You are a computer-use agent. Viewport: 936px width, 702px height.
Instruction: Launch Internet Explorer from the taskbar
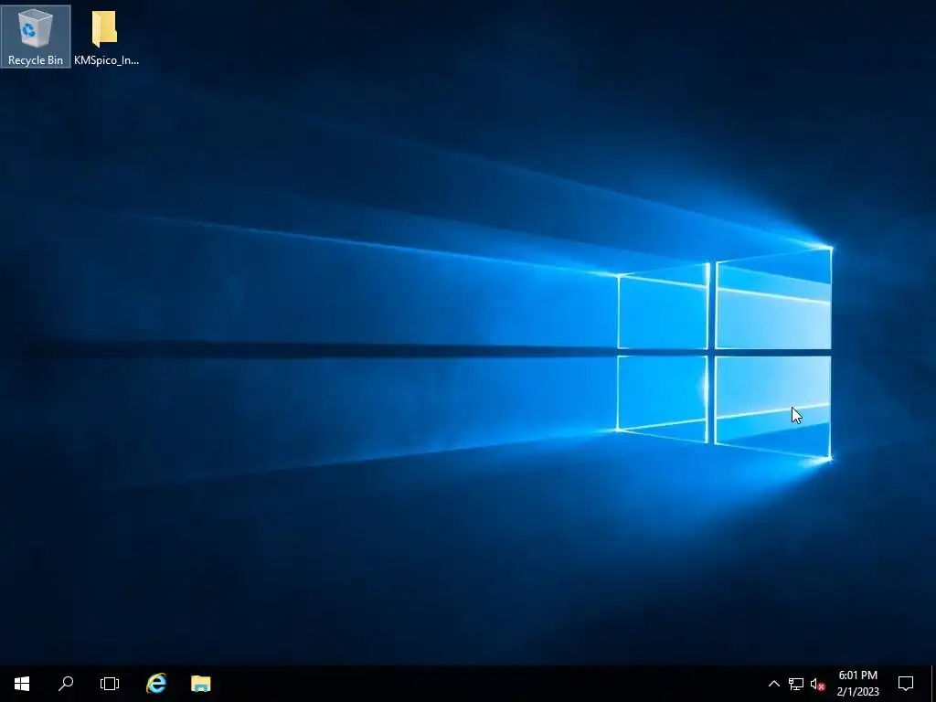[x=156, y=684]
